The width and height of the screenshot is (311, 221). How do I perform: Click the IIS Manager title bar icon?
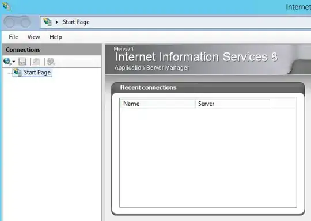click(x=6, y=6)
